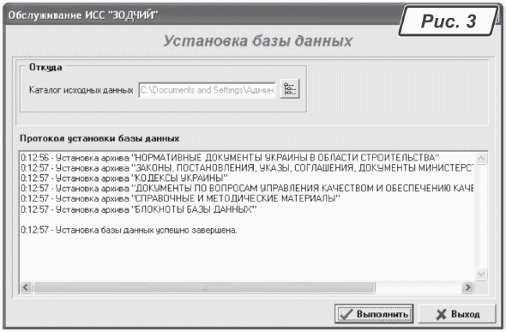Click the Выполнить button
The image size is (506, 332).
pos(374,314)
